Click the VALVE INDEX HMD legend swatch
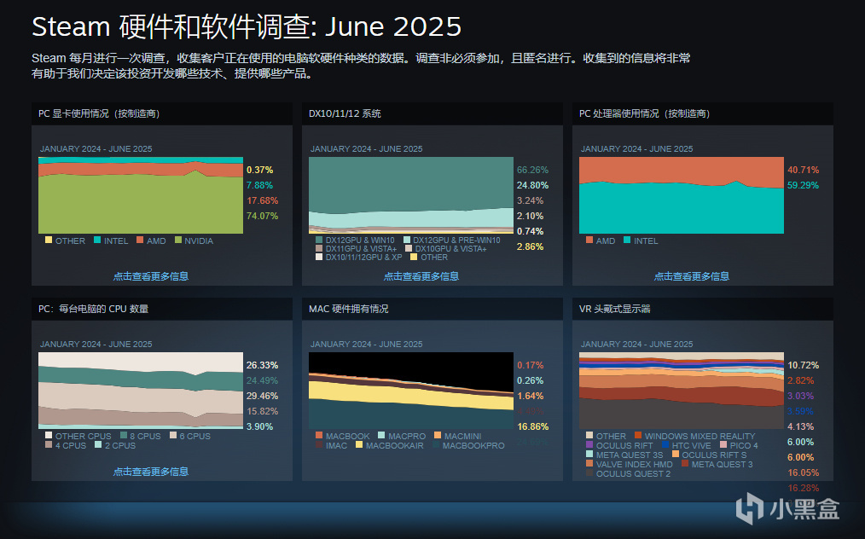865x539 pixels. (589, 463)
